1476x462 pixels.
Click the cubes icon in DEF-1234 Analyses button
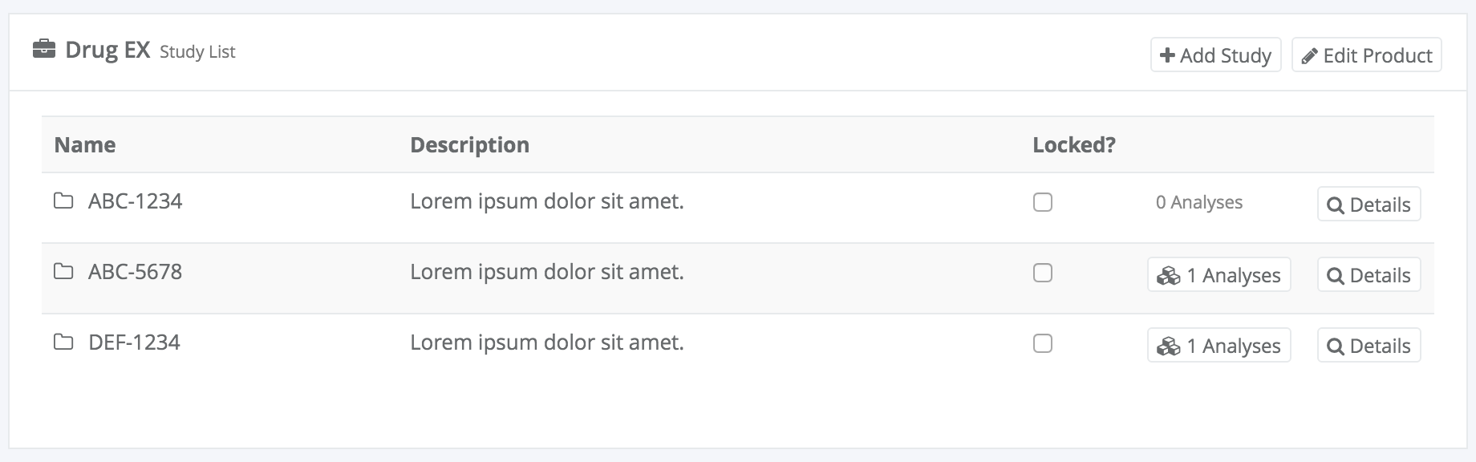pyautogui.click(x=1169, y=346)
